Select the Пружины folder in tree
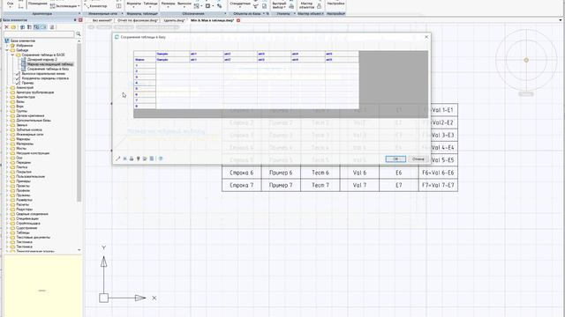Screen dimensions: 565x317 [x=23, y=195]
